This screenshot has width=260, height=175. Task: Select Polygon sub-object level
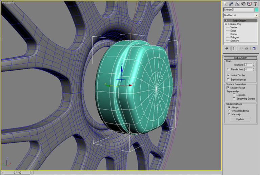coord(235,37)
